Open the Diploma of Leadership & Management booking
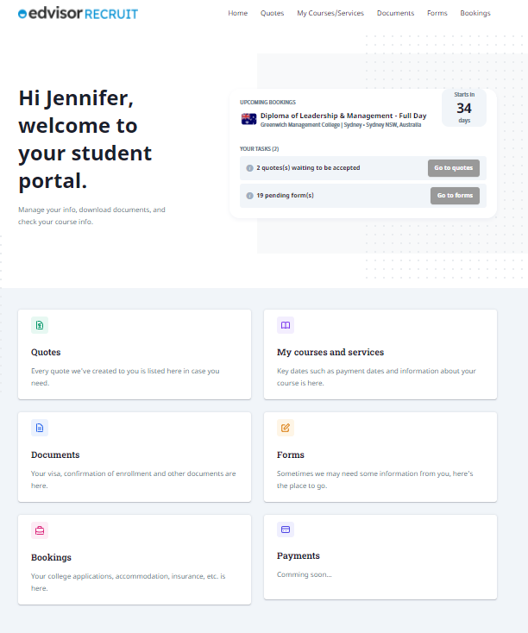 (343, 116)
